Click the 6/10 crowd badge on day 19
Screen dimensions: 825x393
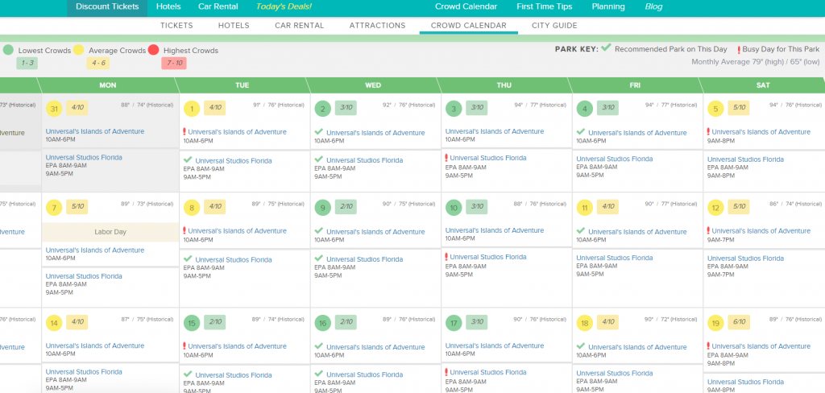740,323
